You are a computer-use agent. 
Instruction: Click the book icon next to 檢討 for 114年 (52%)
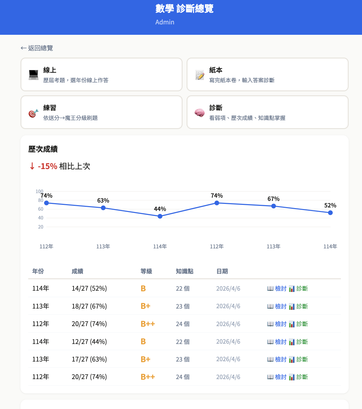point(270,288)
